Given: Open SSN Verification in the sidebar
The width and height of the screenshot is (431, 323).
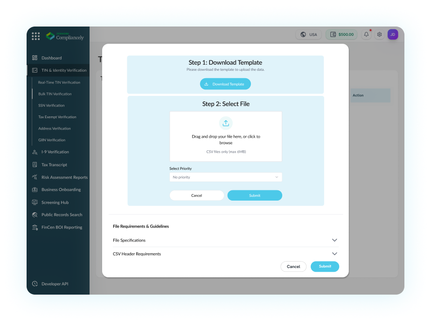Looking at the screenshot, I should point(51,106).
